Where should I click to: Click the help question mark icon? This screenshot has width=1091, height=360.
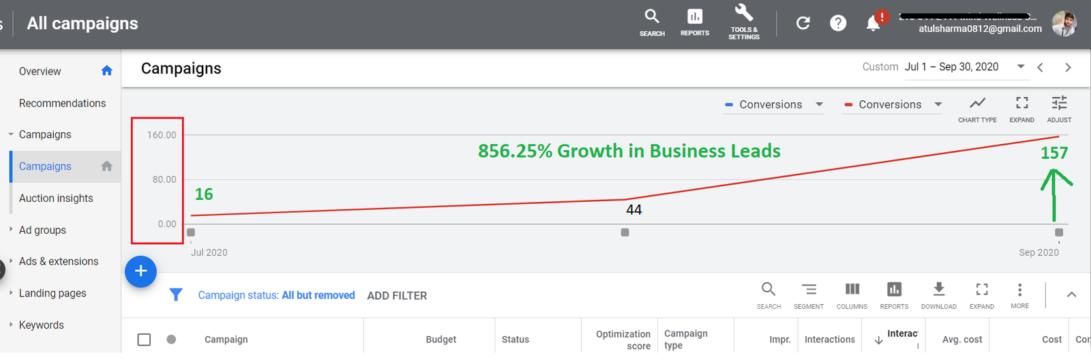click(838, 23)
